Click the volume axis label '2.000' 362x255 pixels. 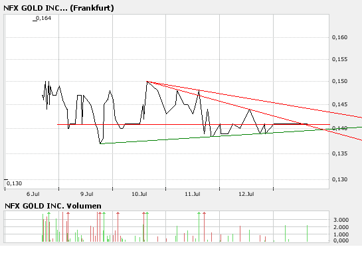point(341,227)
